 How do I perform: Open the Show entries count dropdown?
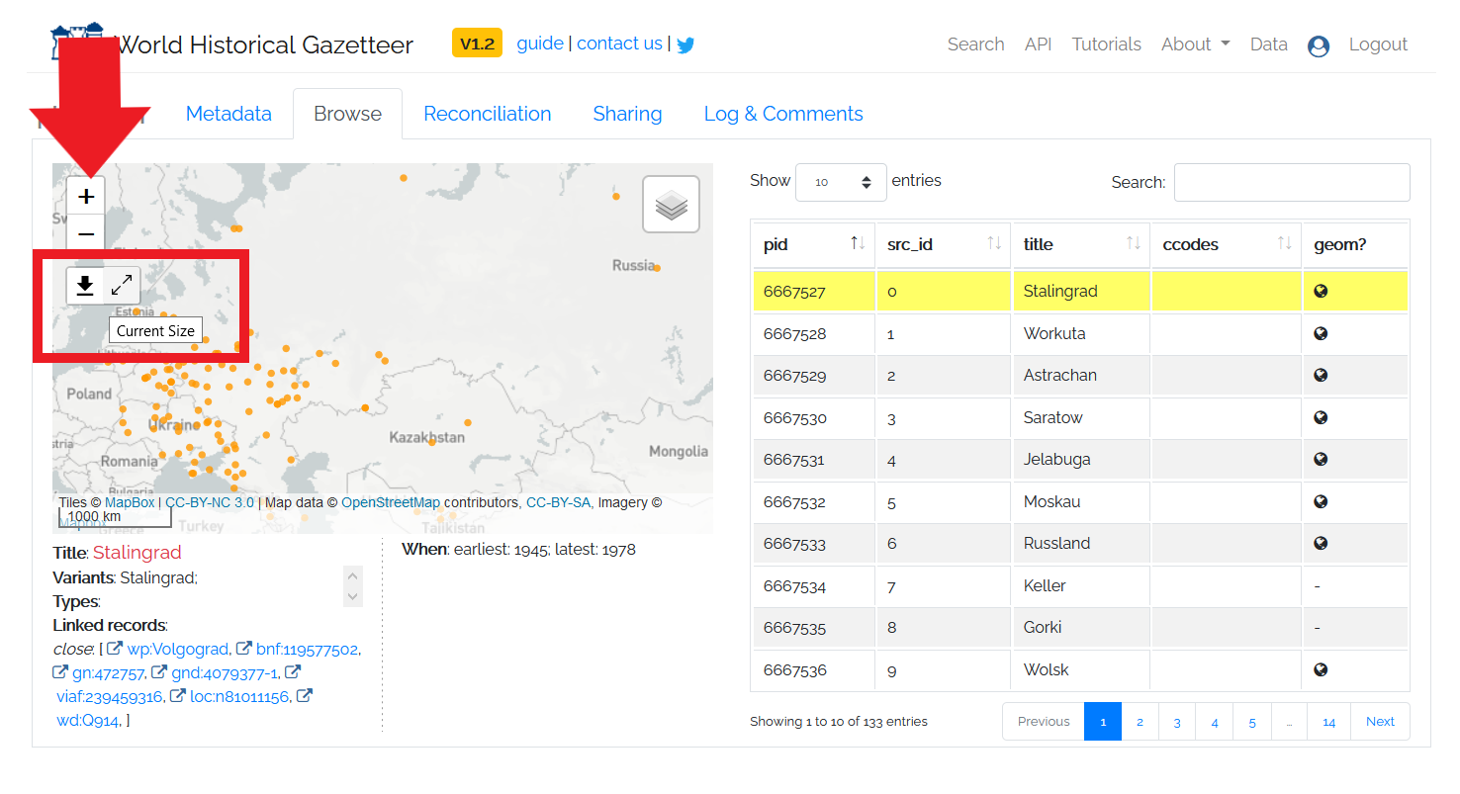click(x=841, y=182)
